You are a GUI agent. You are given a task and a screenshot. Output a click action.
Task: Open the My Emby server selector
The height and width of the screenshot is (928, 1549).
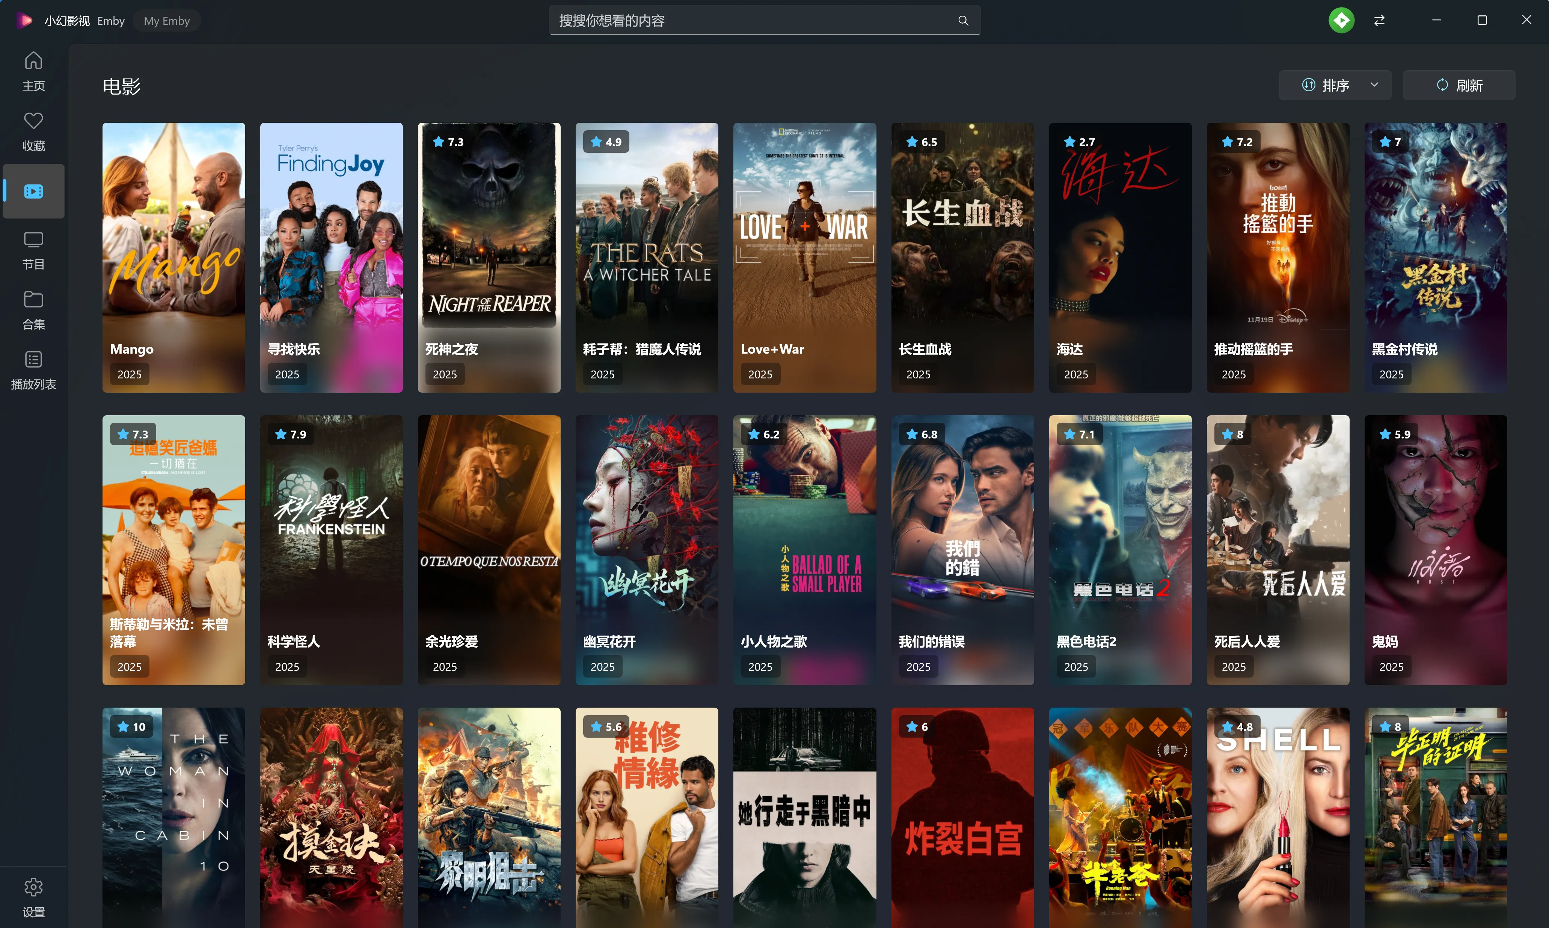pos(166,21)
